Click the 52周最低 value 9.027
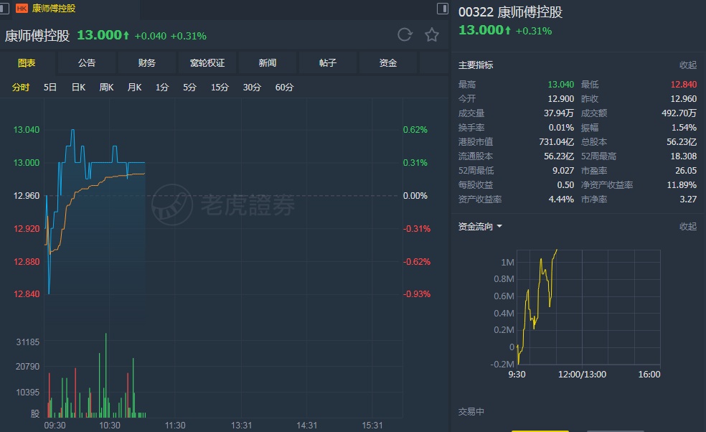The height and width of the screenshot is (432, 706). pyautogui.click(x=563, y=171)
